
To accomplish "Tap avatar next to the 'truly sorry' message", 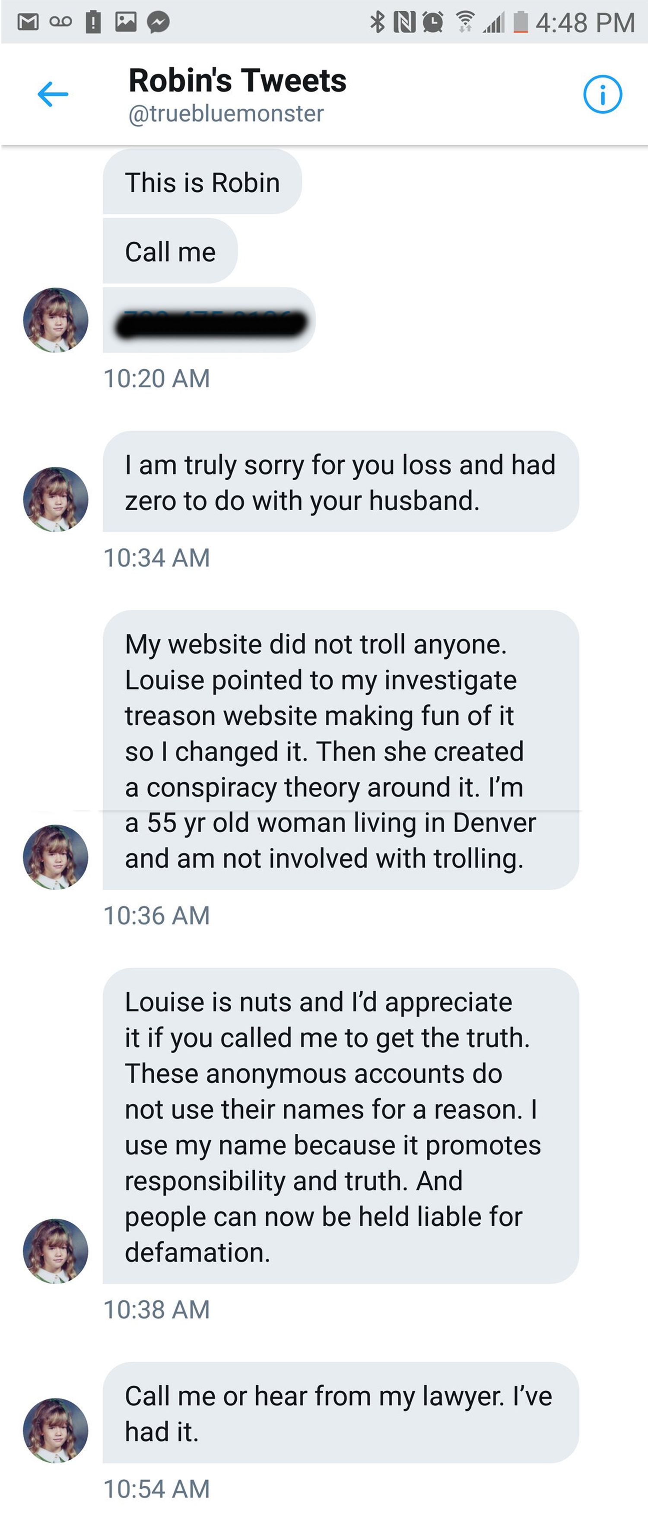I will 56,499.
